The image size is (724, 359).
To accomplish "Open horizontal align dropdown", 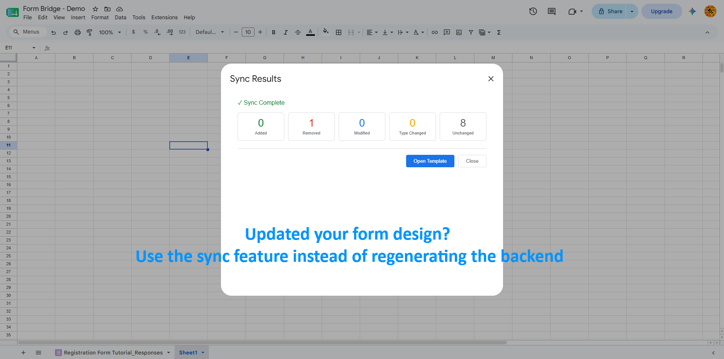I will [x=372, y=32].
